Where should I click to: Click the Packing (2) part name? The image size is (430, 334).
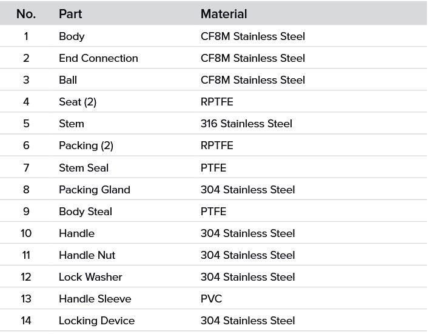pos(86,145)
